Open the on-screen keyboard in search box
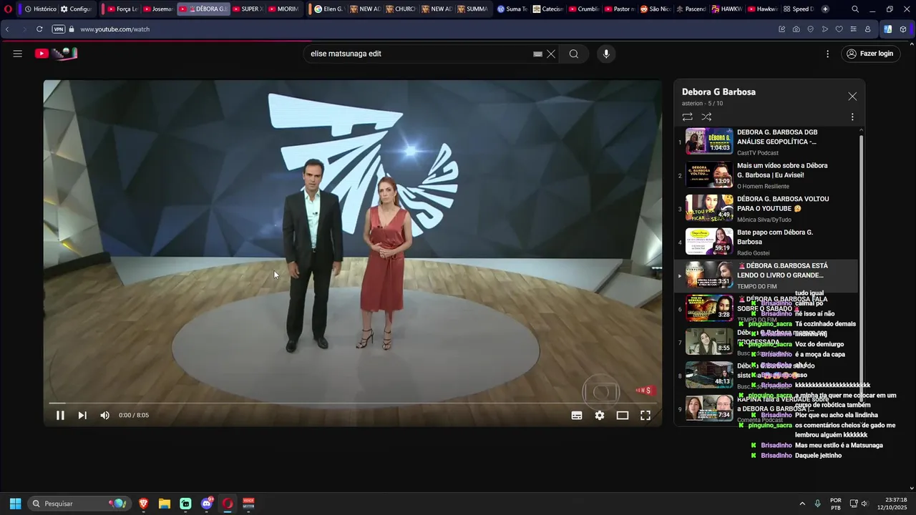This screenshot has height=515, width=916. [538, 54]
